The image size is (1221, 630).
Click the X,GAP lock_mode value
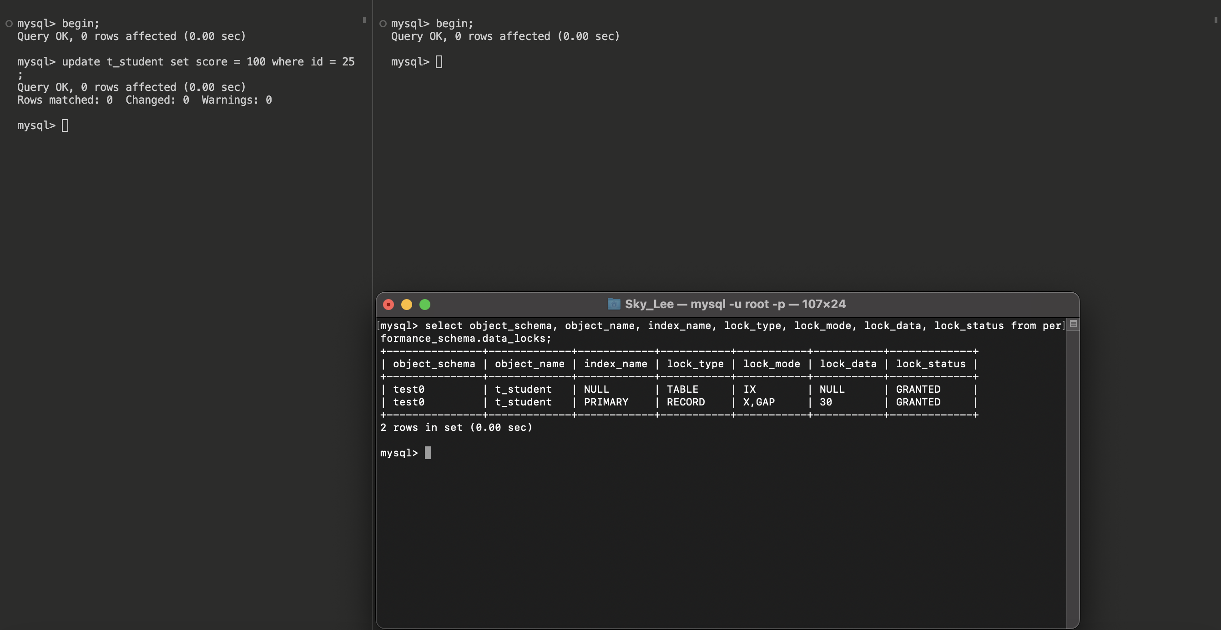759,402
